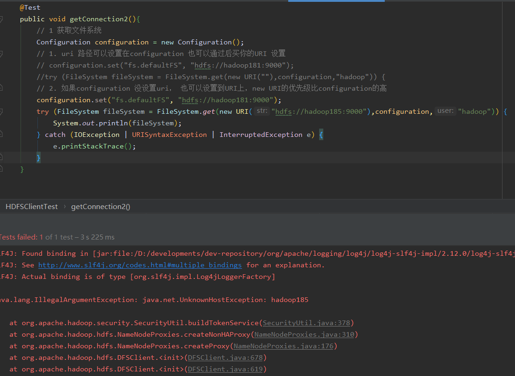515x376 pixels.
Task: Click the commented '// configuration.set' line with hadoop181
Action: pos(165,65)
